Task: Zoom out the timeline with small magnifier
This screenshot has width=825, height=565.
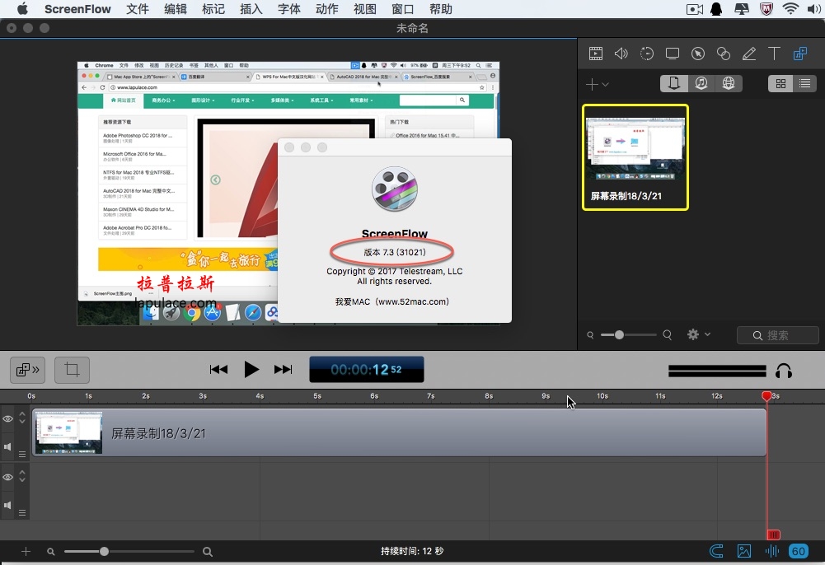Action: click(x=50, y=552)
